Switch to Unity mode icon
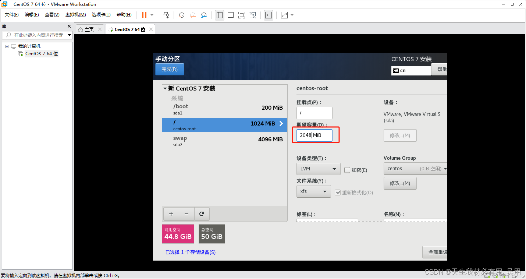Image resolution: width=526 pixels, height=279 pixels. [x=253, y=15]
